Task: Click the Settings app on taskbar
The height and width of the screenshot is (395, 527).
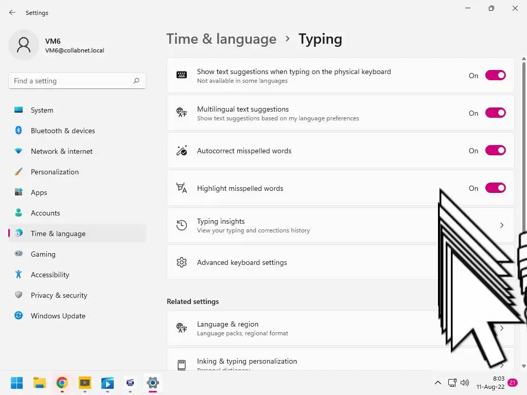Action: pyautogui.click(x=152, y=383)
